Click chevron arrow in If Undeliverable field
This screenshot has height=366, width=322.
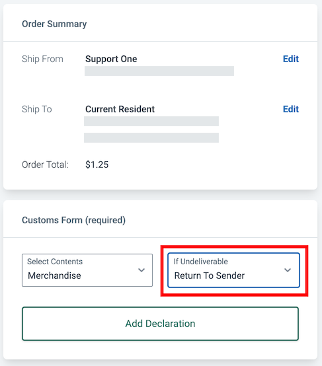288,270
